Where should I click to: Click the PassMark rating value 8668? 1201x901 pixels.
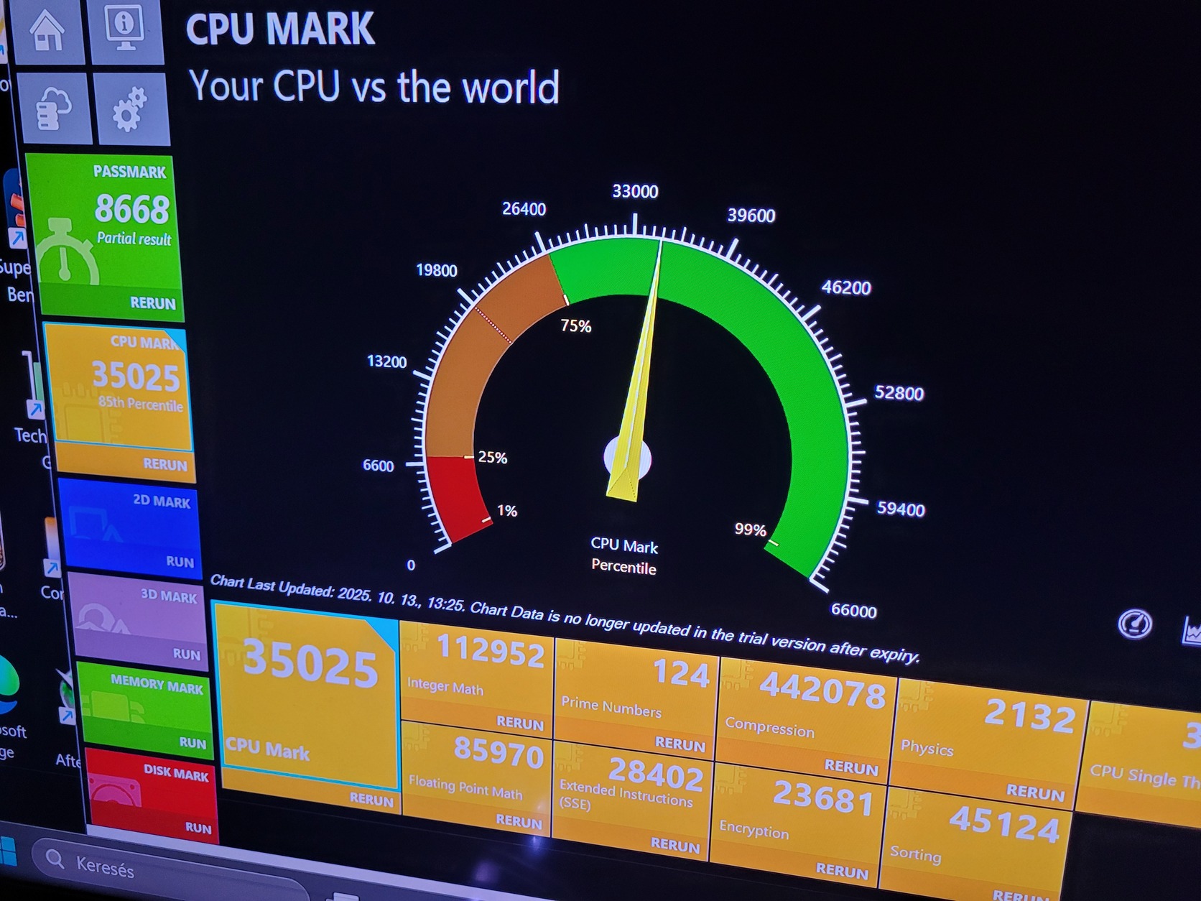[x=132, y=209]
